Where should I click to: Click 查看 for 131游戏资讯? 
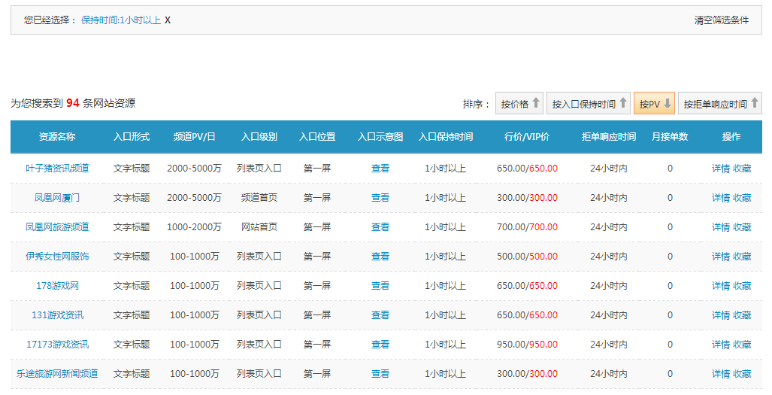(x=380, y=314)
